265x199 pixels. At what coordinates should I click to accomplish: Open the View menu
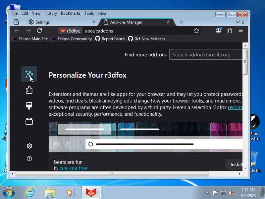point(36,13)
